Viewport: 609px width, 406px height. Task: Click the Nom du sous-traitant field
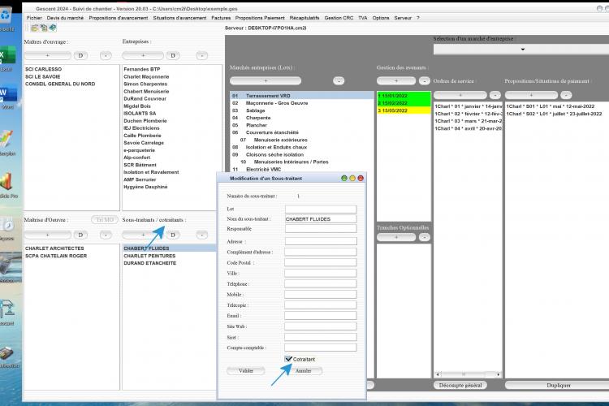321,219
